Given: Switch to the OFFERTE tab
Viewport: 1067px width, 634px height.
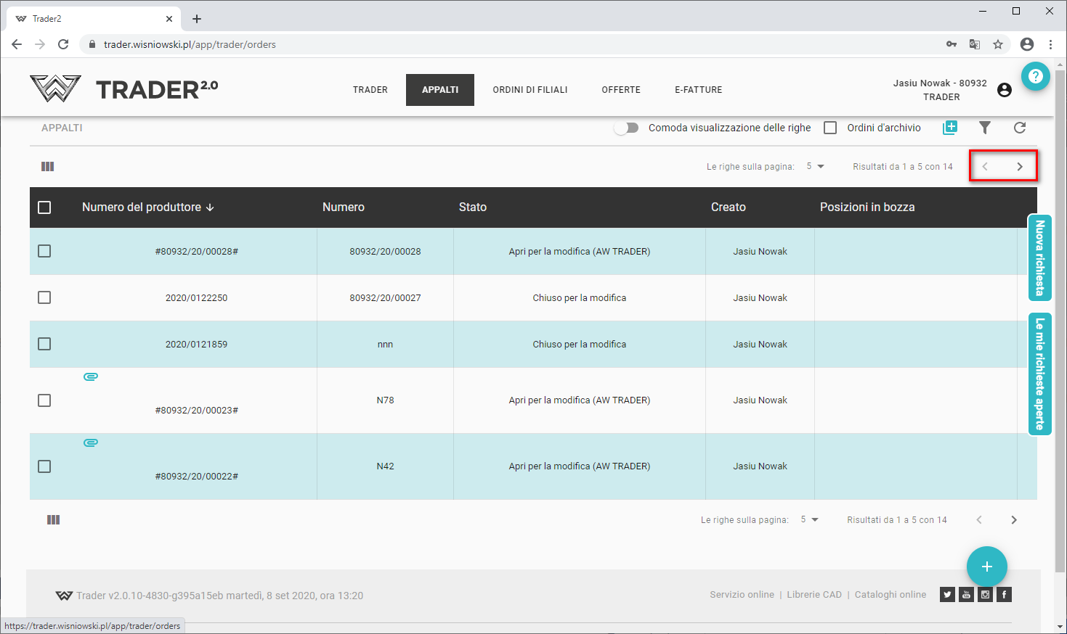Looking at the screenshot, I should 621,90.
